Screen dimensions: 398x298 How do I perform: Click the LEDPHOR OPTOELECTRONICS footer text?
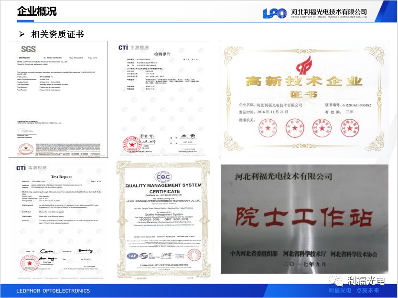pyautogui.click(x=53, y=291)
